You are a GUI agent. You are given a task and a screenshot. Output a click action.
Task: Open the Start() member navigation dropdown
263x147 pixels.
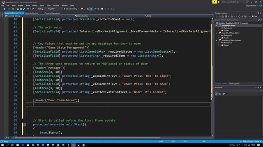(178, 16)
